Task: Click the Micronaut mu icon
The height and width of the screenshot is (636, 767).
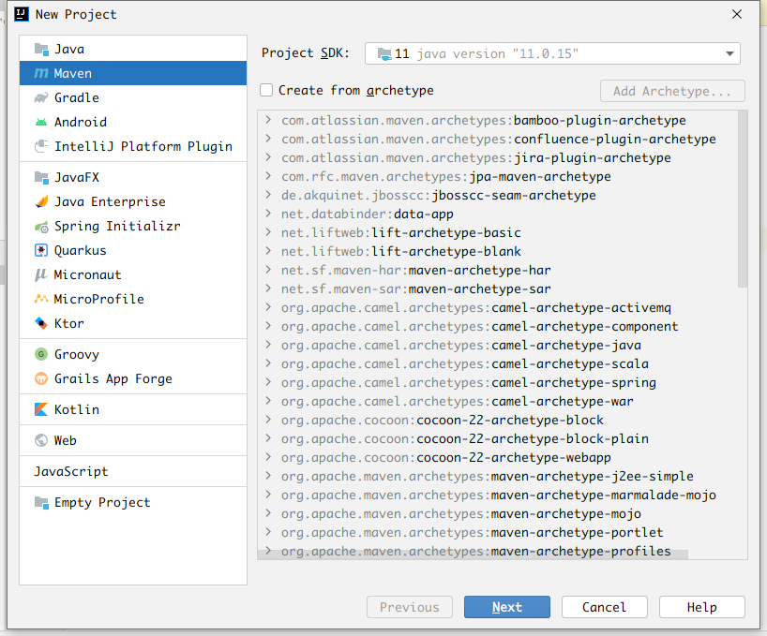Action: click(40, 274)
